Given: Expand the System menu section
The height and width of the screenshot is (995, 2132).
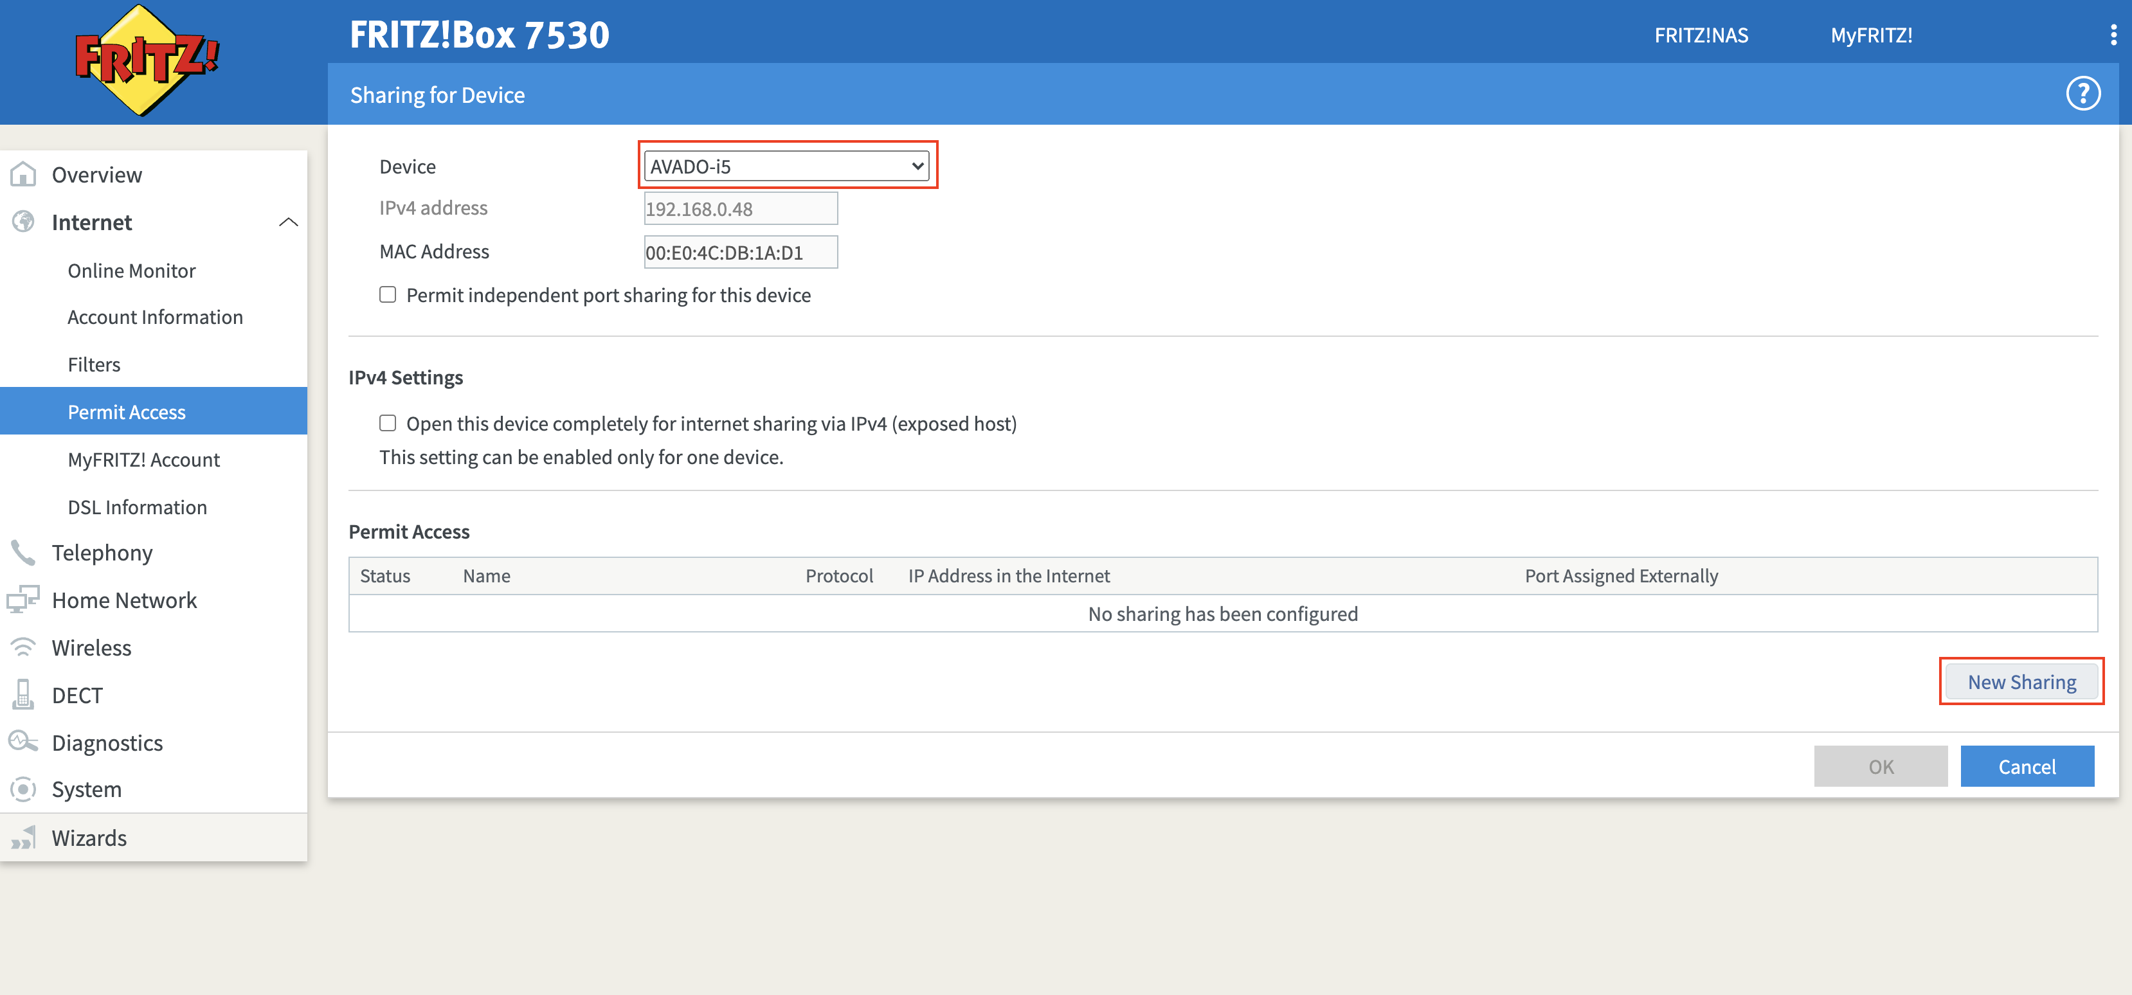Looking at the screenshot, I should [87, 789].
